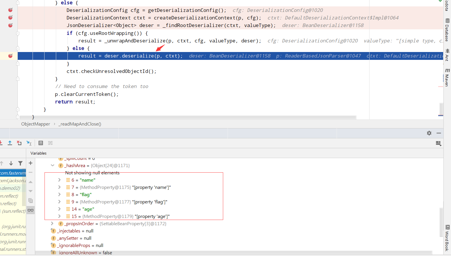451x256 pixels.
Task: Click the p.clearCurrentToken() code line
Action: coord(87,94)
